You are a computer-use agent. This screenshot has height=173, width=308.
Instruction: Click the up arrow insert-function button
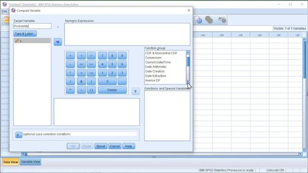pos(135,91)
